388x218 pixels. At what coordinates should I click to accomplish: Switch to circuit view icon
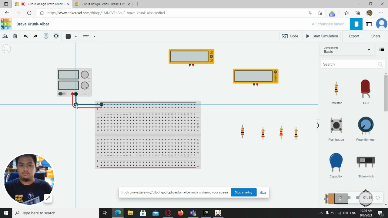[356, 24]
